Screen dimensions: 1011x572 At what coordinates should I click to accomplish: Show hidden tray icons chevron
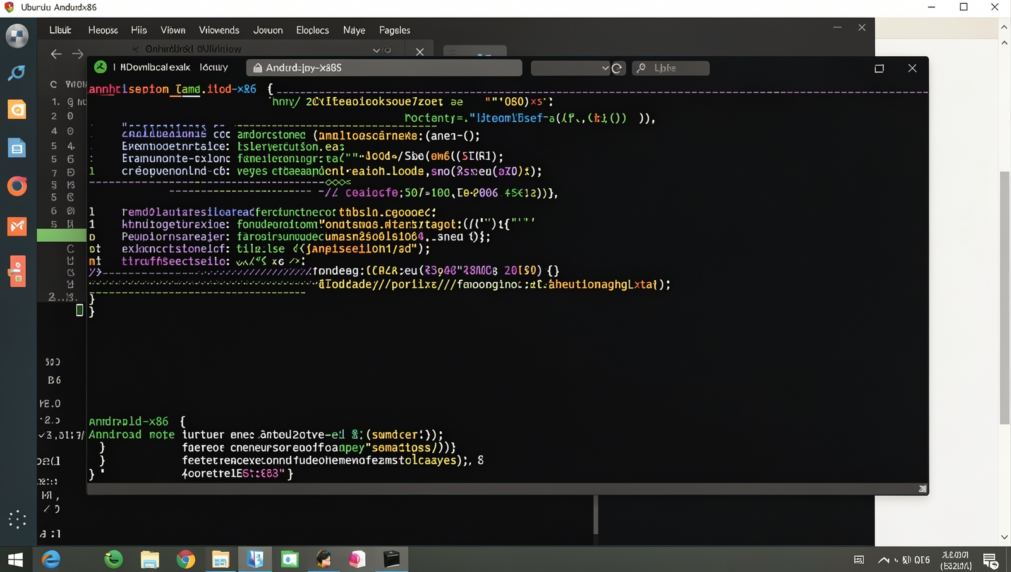(883, 560)
